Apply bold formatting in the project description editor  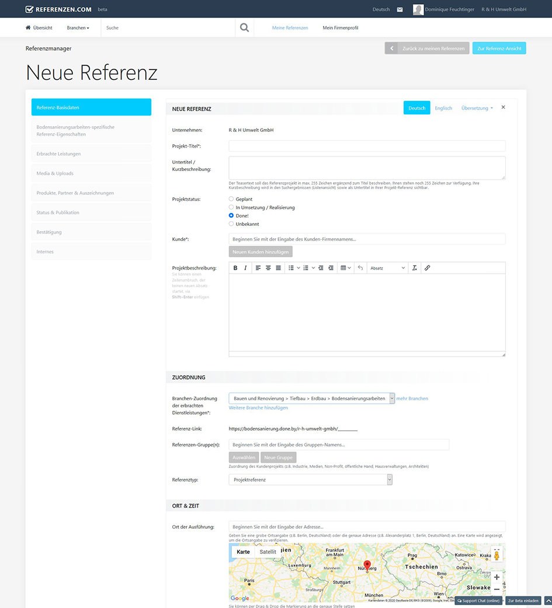[x=235, y=268]
